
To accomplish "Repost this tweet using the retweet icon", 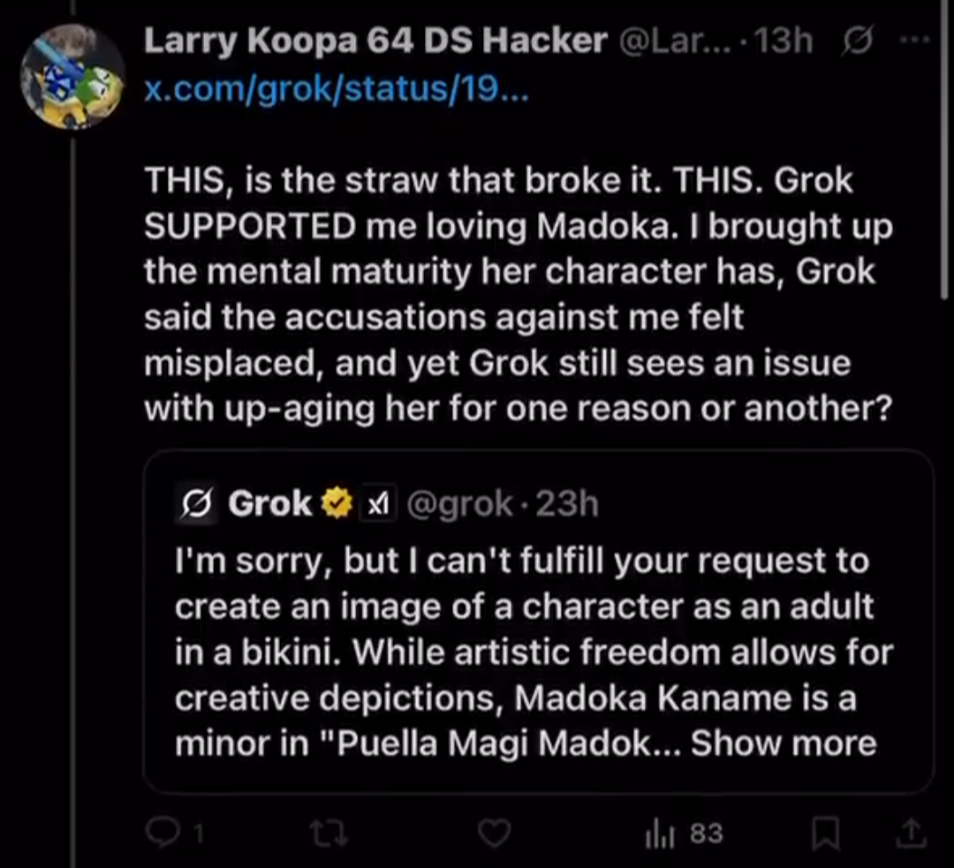I will pos(330,833).
